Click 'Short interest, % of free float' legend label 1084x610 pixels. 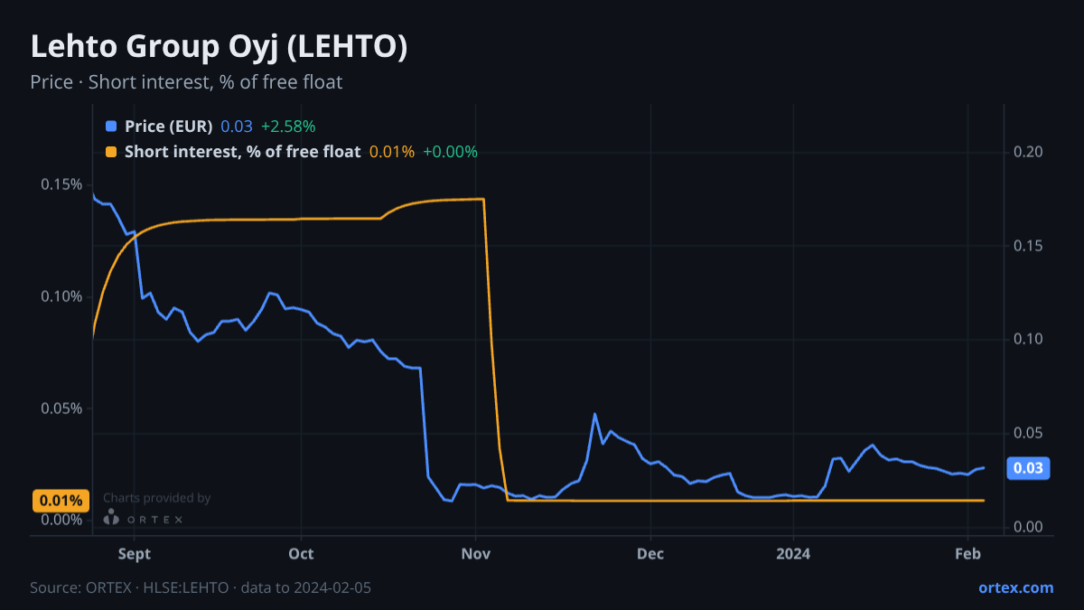(x=242, y=152)
